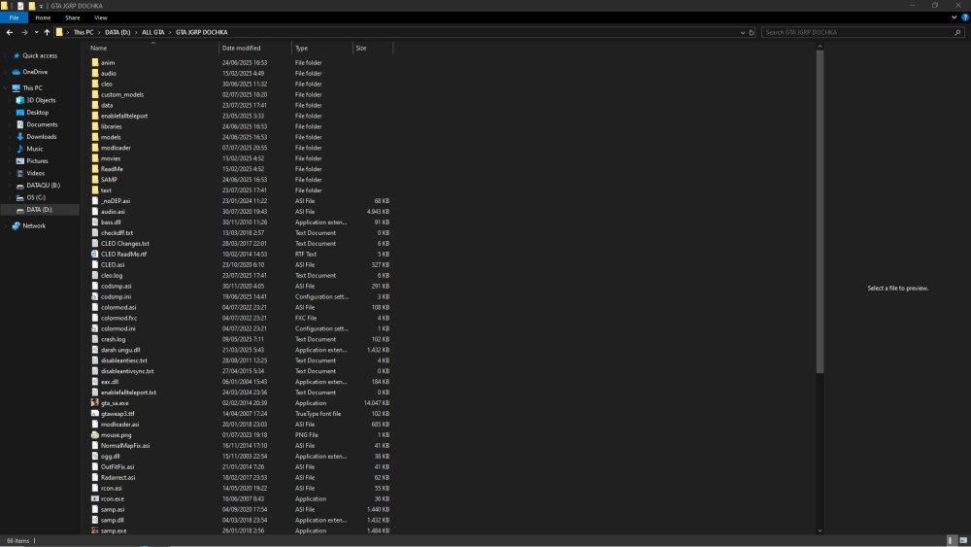
Task: Switch to details view in status bar
Action: coord(952,541)
